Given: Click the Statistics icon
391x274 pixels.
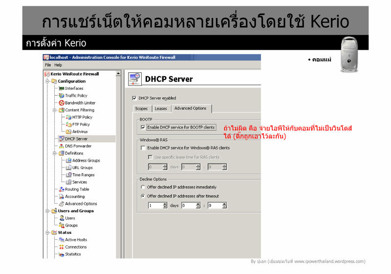Looking at the screenshot, I should [62, 254].
